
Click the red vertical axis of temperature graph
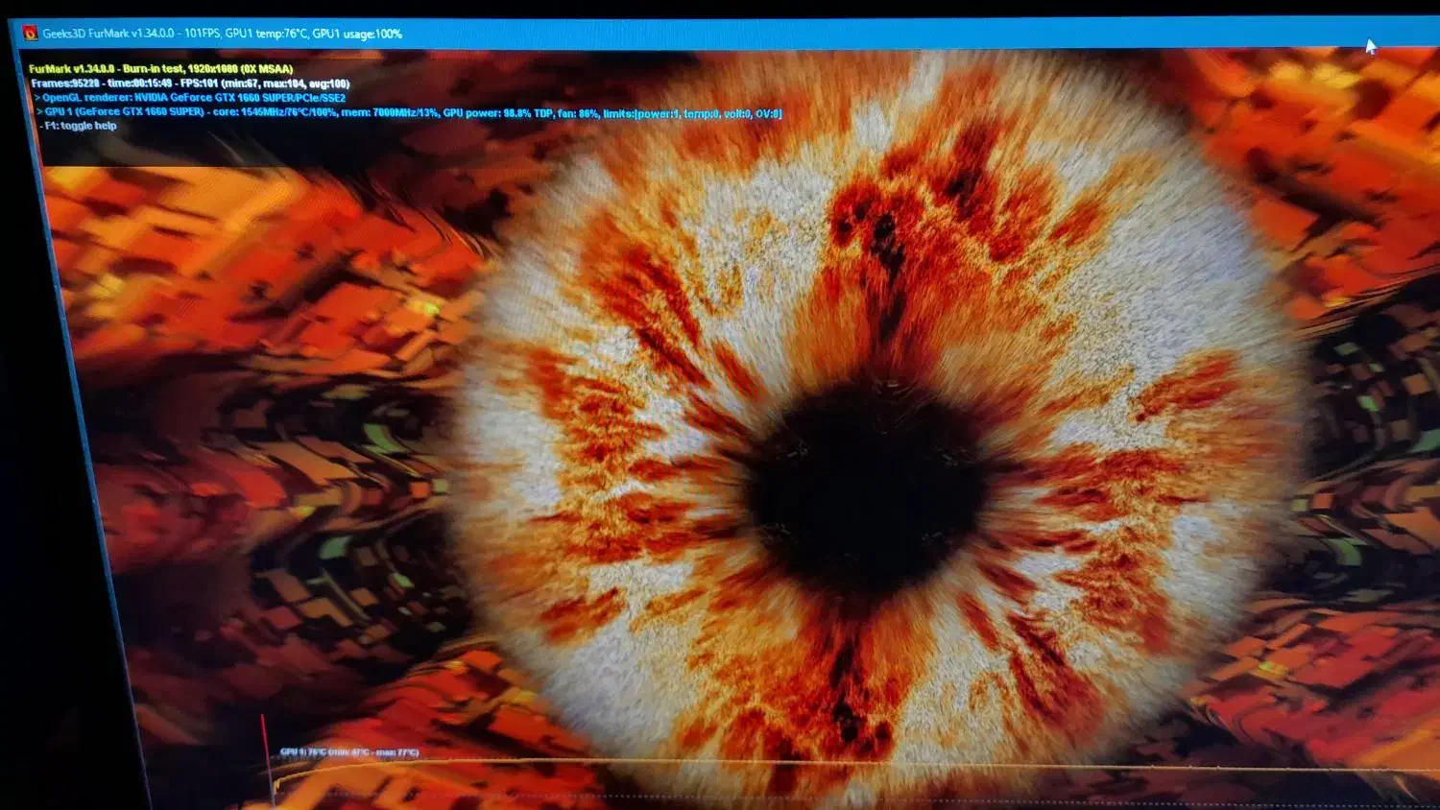pyautogui.click(x=264, y=758)
